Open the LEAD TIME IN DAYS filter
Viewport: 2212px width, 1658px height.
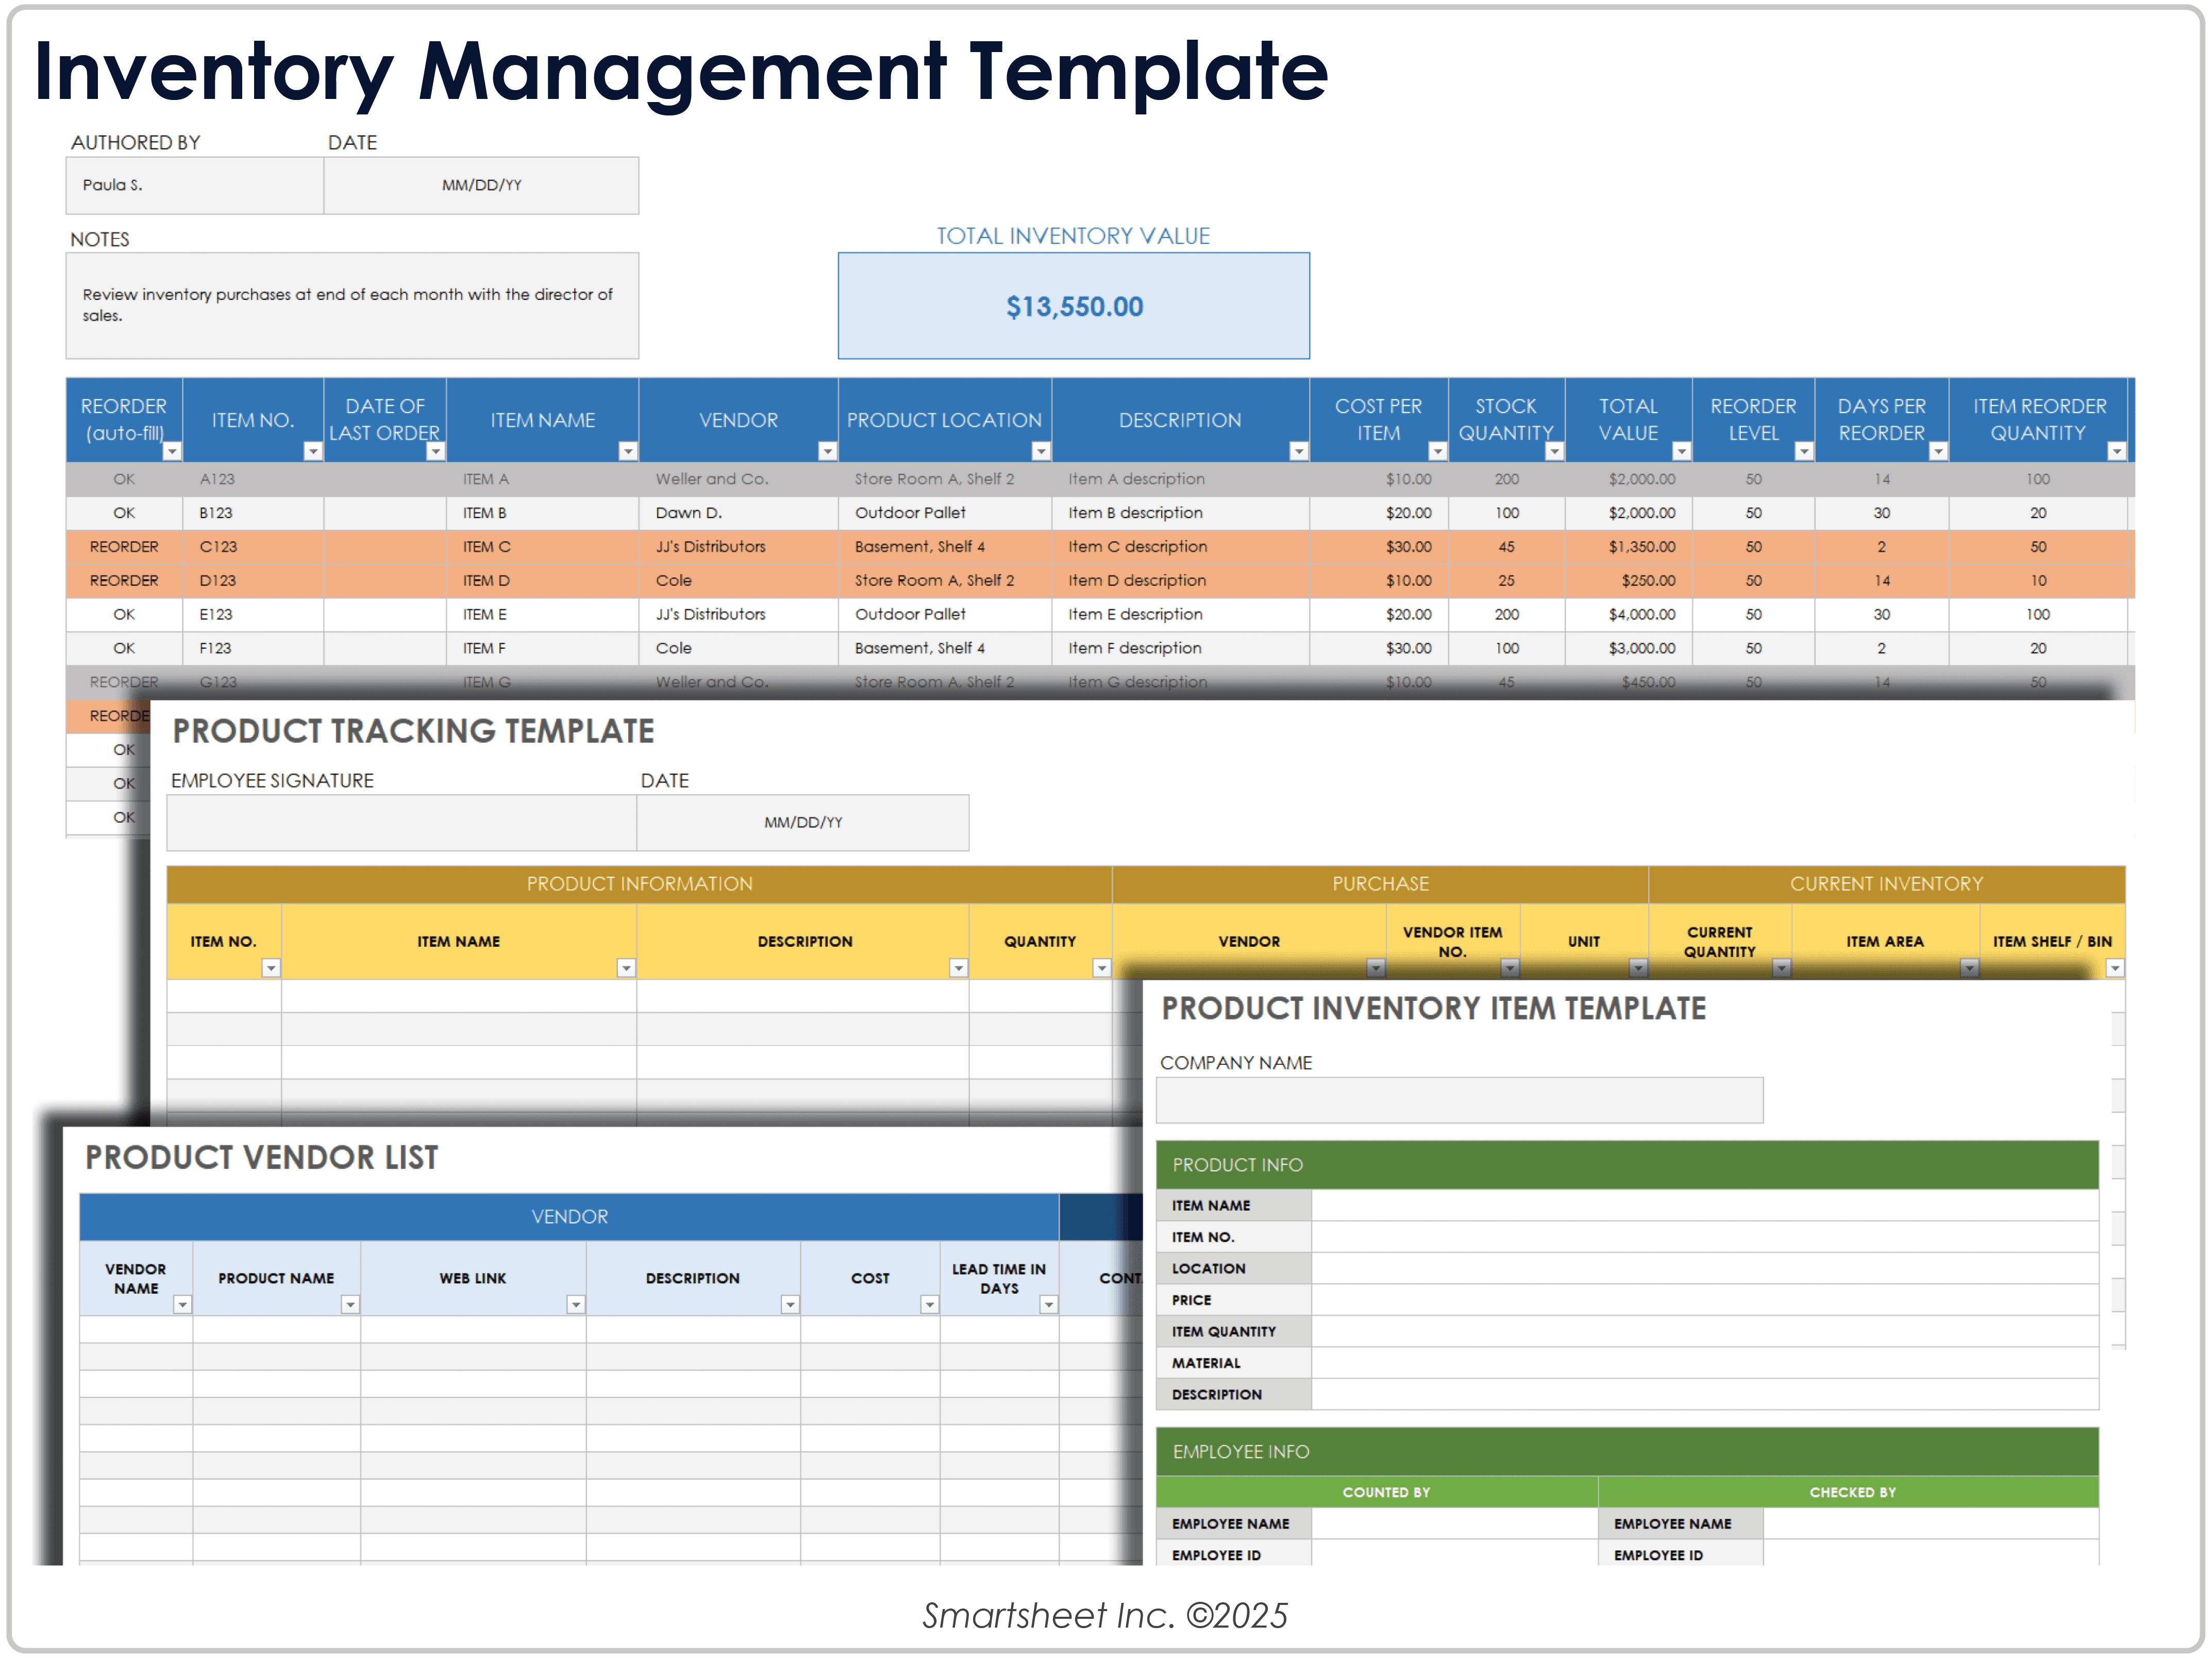(1049, 1305)
